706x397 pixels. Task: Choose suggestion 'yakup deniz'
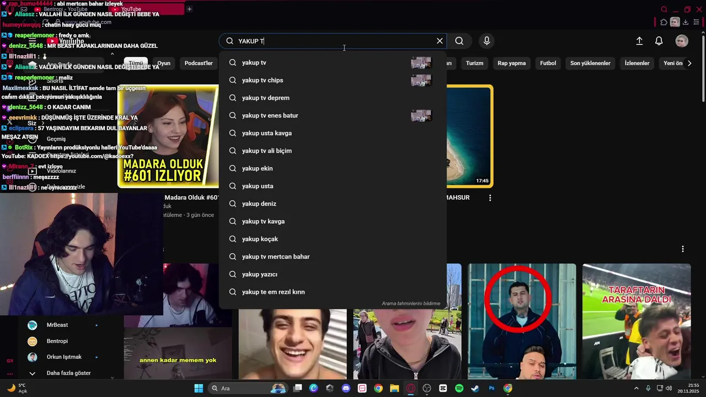pyautogui.click(x=333, y=203)
